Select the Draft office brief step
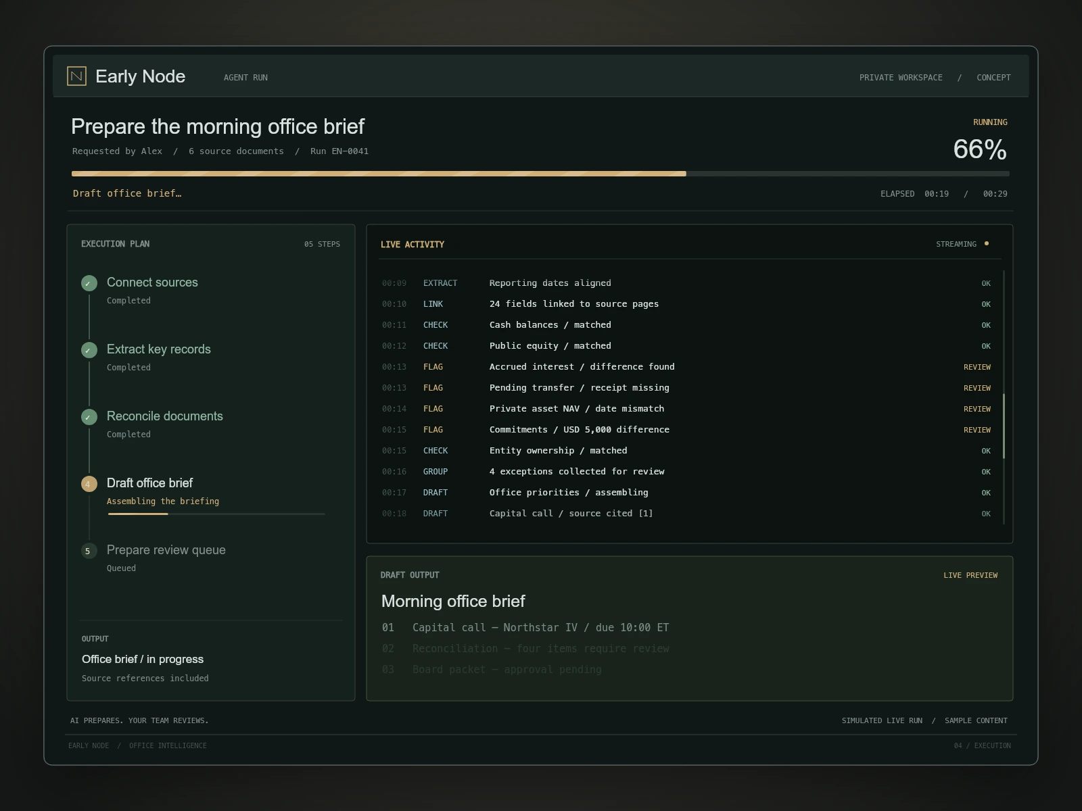This screenshot has height=811, width=1082. [210, 495]
